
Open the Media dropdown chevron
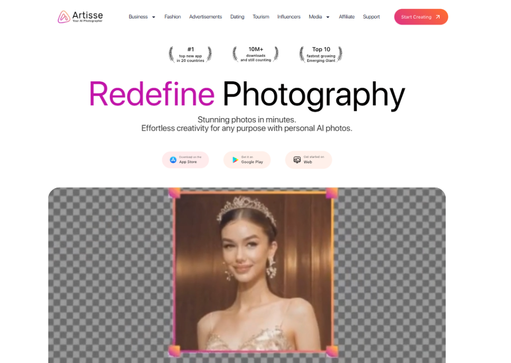(x=327, y=16)
